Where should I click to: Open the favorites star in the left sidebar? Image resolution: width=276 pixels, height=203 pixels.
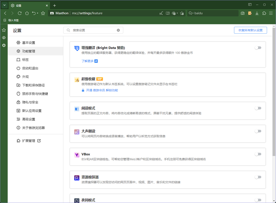point(4,30)
